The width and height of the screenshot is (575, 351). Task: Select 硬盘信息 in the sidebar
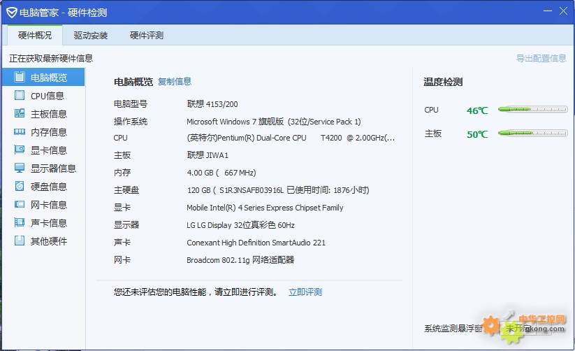43,187
